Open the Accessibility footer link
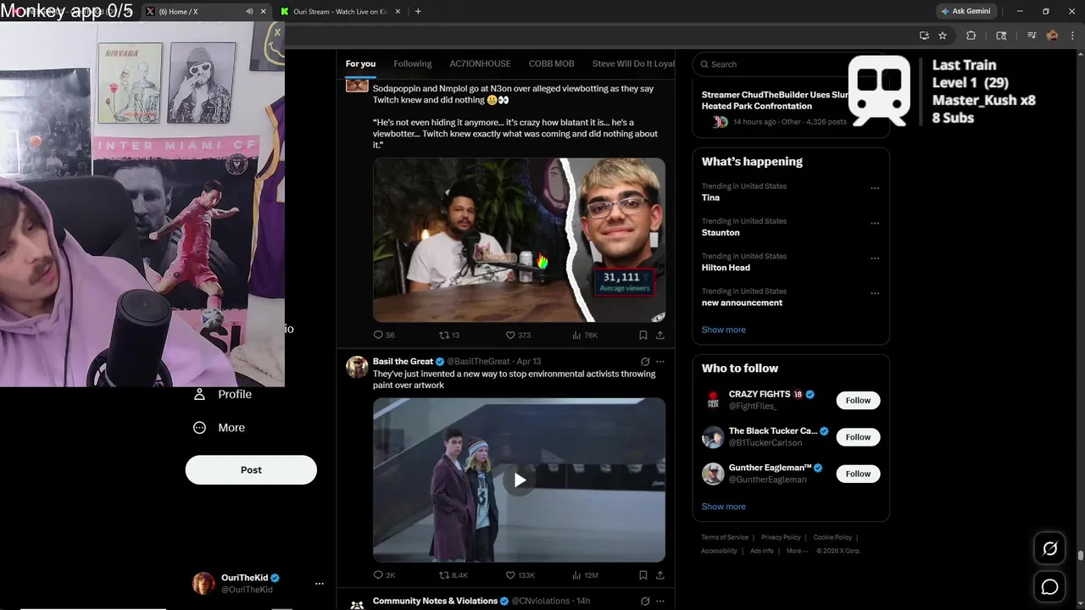 coord(719,551)
